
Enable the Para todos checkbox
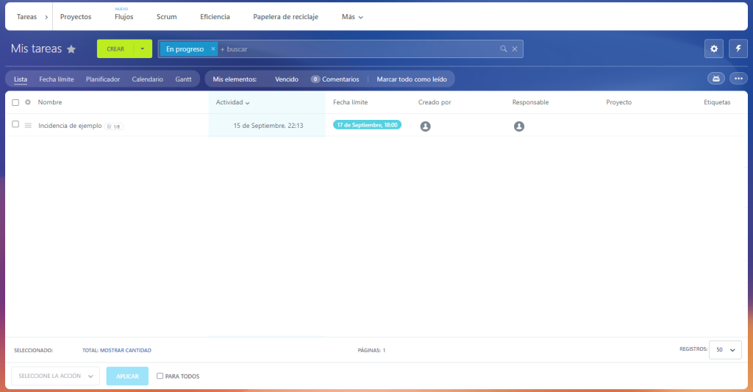[x=160, y=377]
